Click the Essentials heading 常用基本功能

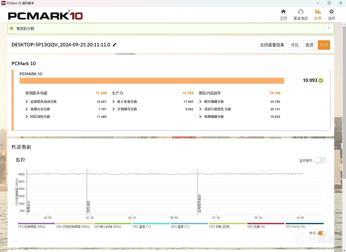tap(36, 93)
